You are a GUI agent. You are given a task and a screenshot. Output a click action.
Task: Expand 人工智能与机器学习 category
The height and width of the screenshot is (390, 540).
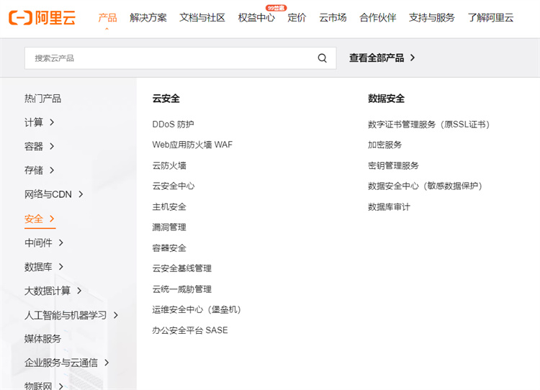point(115,315)
